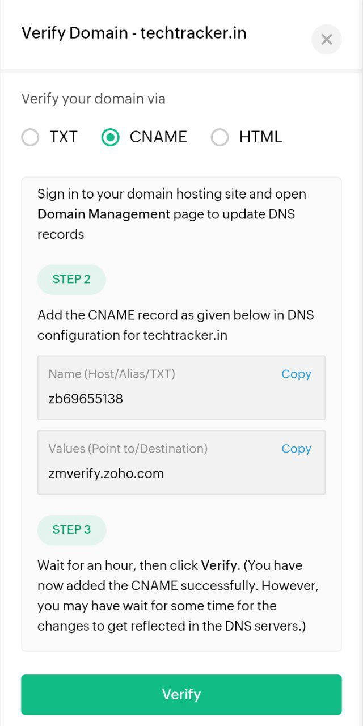Click the STEP 3 badge
This screenshot has width=363, height=726.
pos(71,530)
